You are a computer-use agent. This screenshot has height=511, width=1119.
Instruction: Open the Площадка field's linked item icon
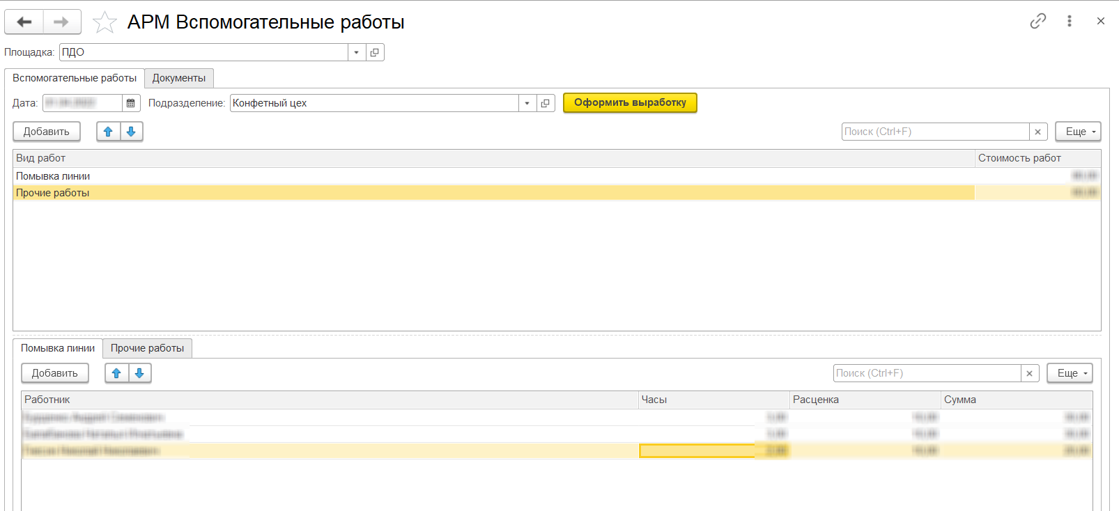point(375,52)
